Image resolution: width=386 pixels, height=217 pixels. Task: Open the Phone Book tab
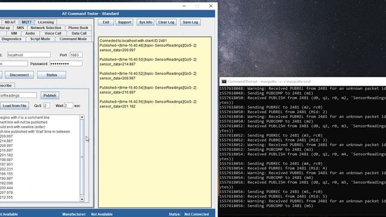point(78,28)
